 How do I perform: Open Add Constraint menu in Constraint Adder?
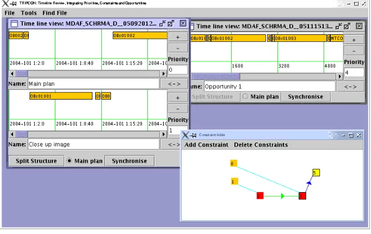click(206, 145)
